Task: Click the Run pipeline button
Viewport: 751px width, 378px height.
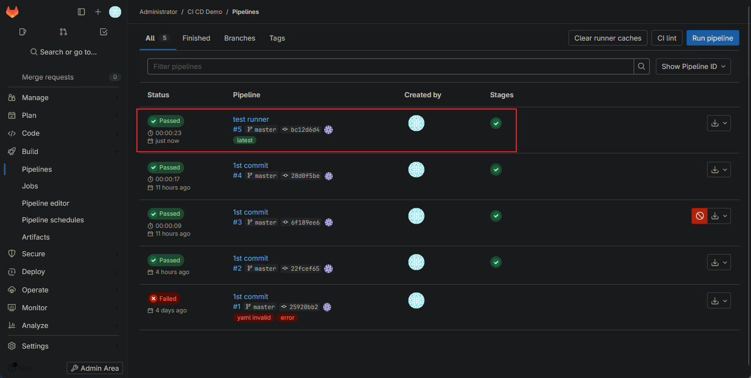Action: tap(713, 38)
